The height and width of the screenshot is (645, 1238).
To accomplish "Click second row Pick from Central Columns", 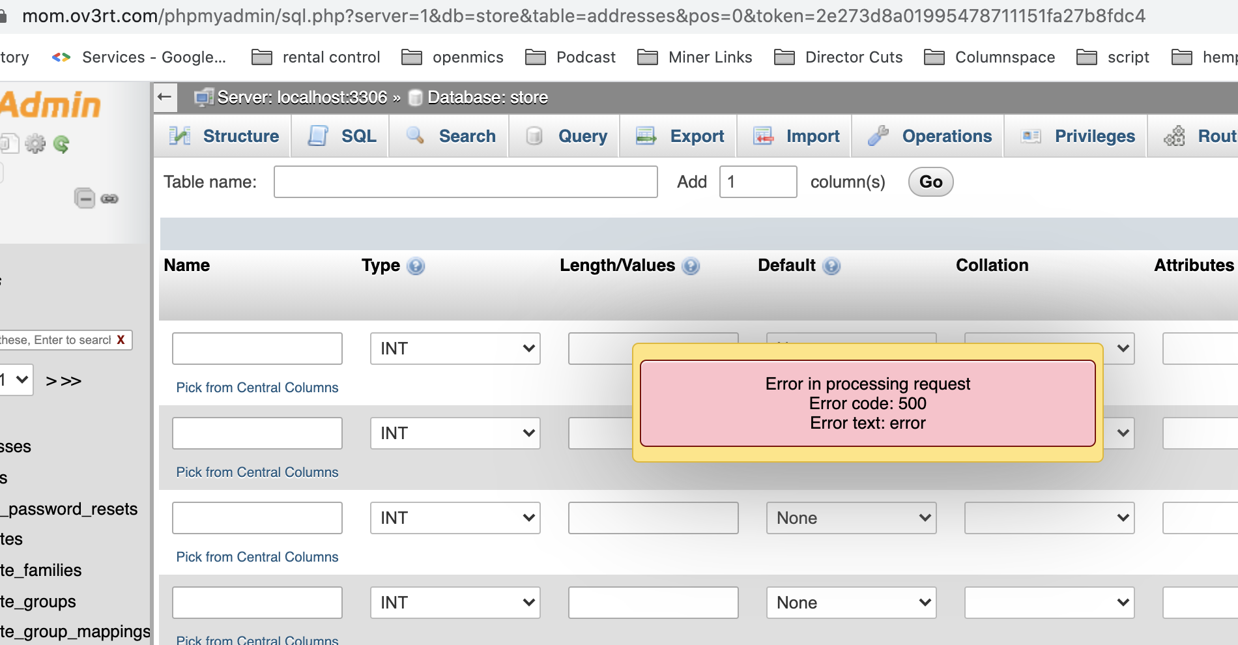I will [257, 472].
